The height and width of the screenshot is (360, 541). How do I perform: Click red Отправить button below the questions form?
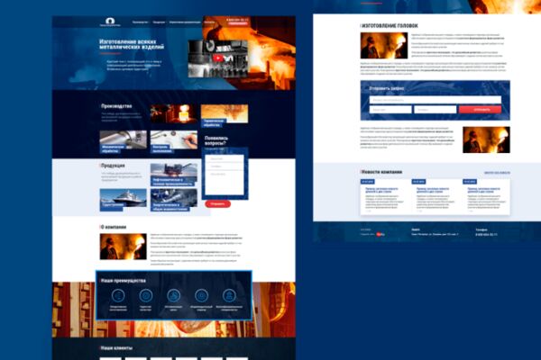[x=217, y=204]
